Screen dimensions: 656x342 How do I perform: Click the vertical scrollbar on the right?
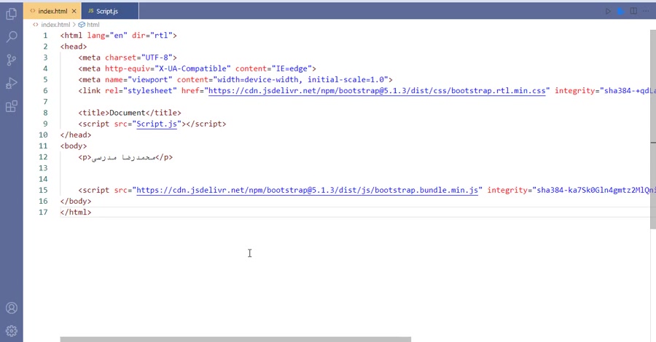click(653, 129)
